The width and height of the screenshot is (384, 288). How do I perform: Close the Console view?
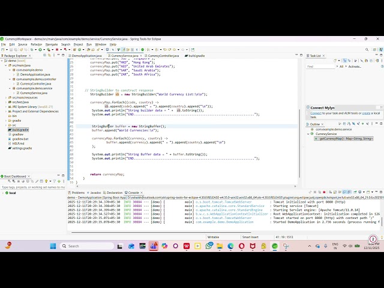(x=142, y=193)
